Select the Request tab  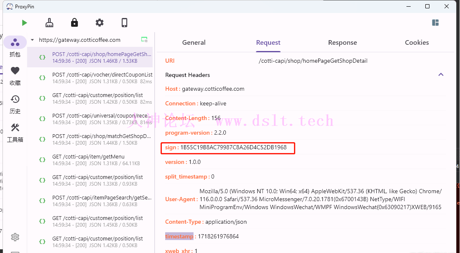click(268, 43)
